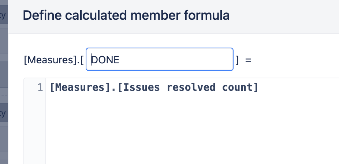Click white space right of equals sign
Viewport: 339px width, 164px height.
[x=294, y=60]
